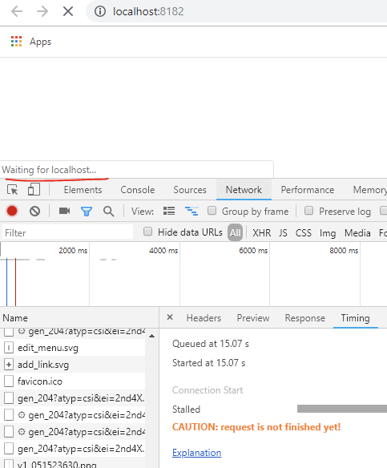Toggle the device toolbar icon

coord(34,190)
